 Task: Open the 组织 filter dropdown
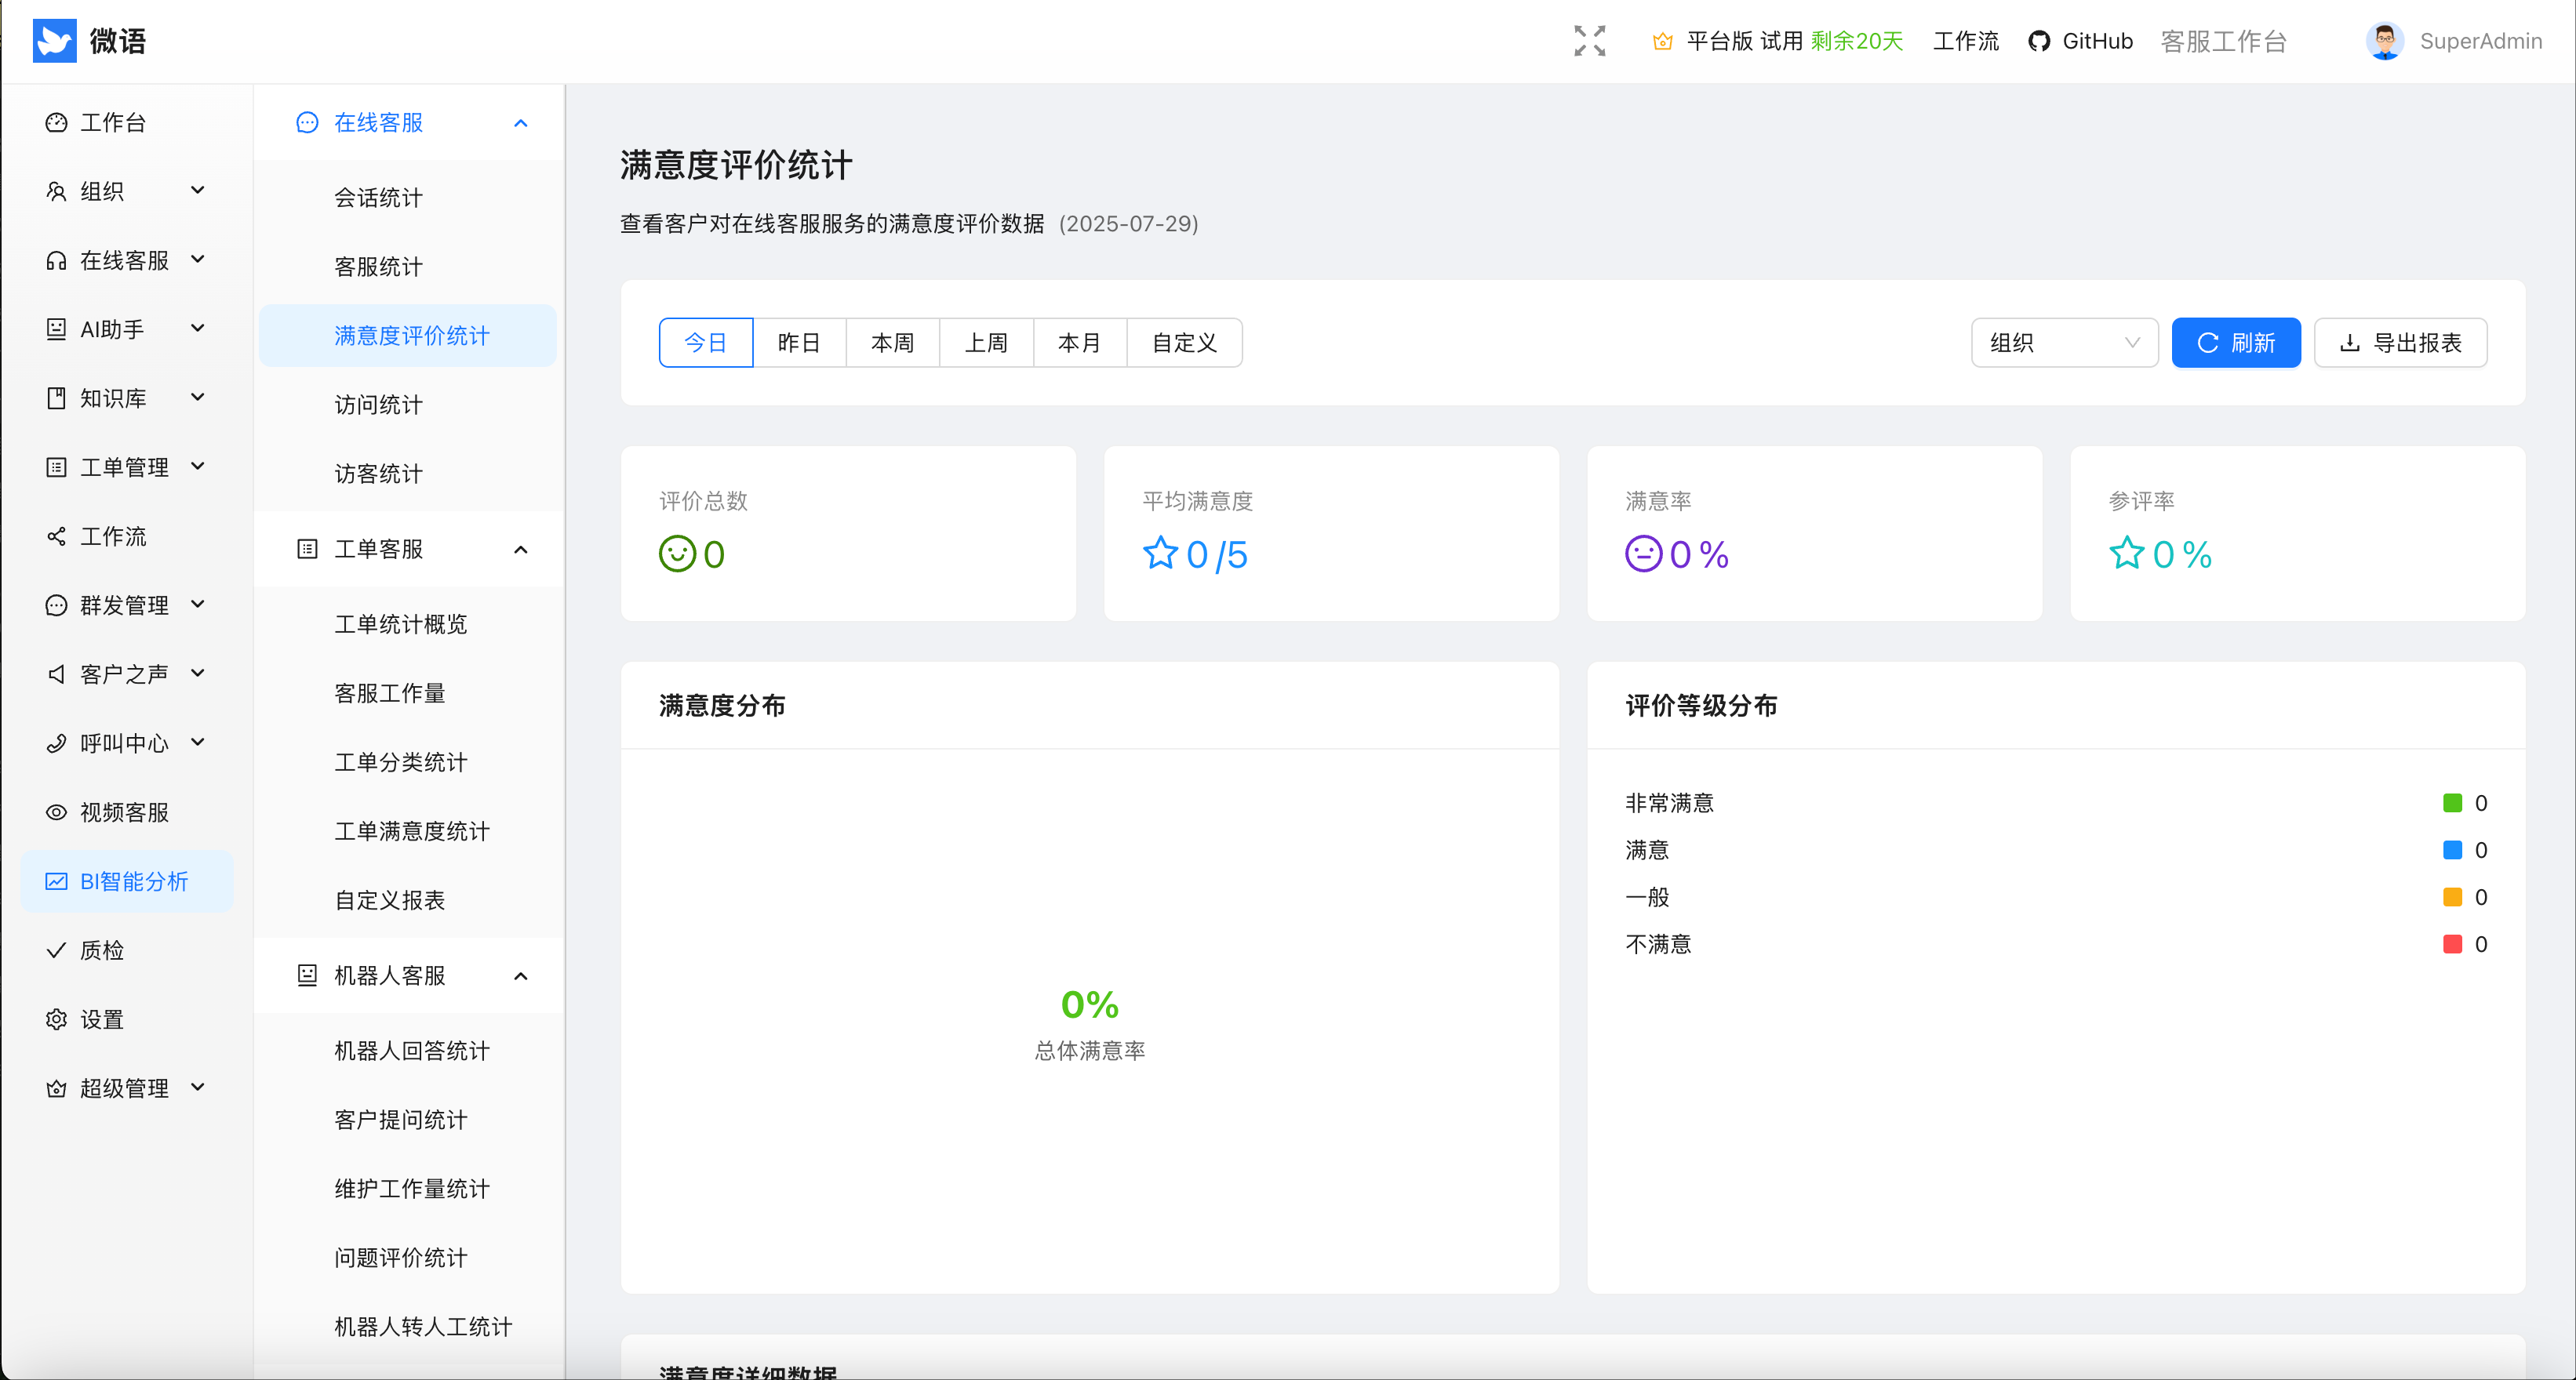point(2064,342)
